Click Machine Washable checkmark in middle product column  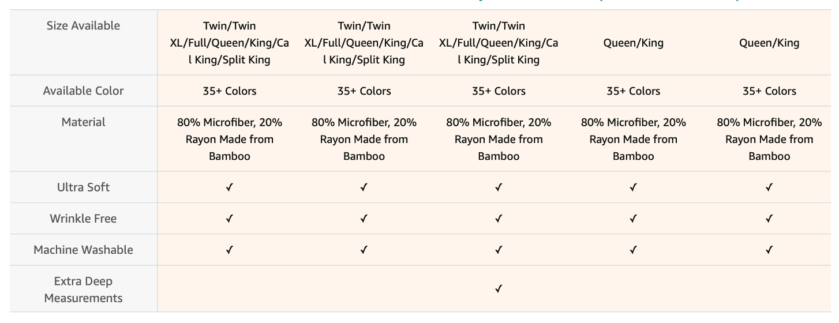[499, 250]
